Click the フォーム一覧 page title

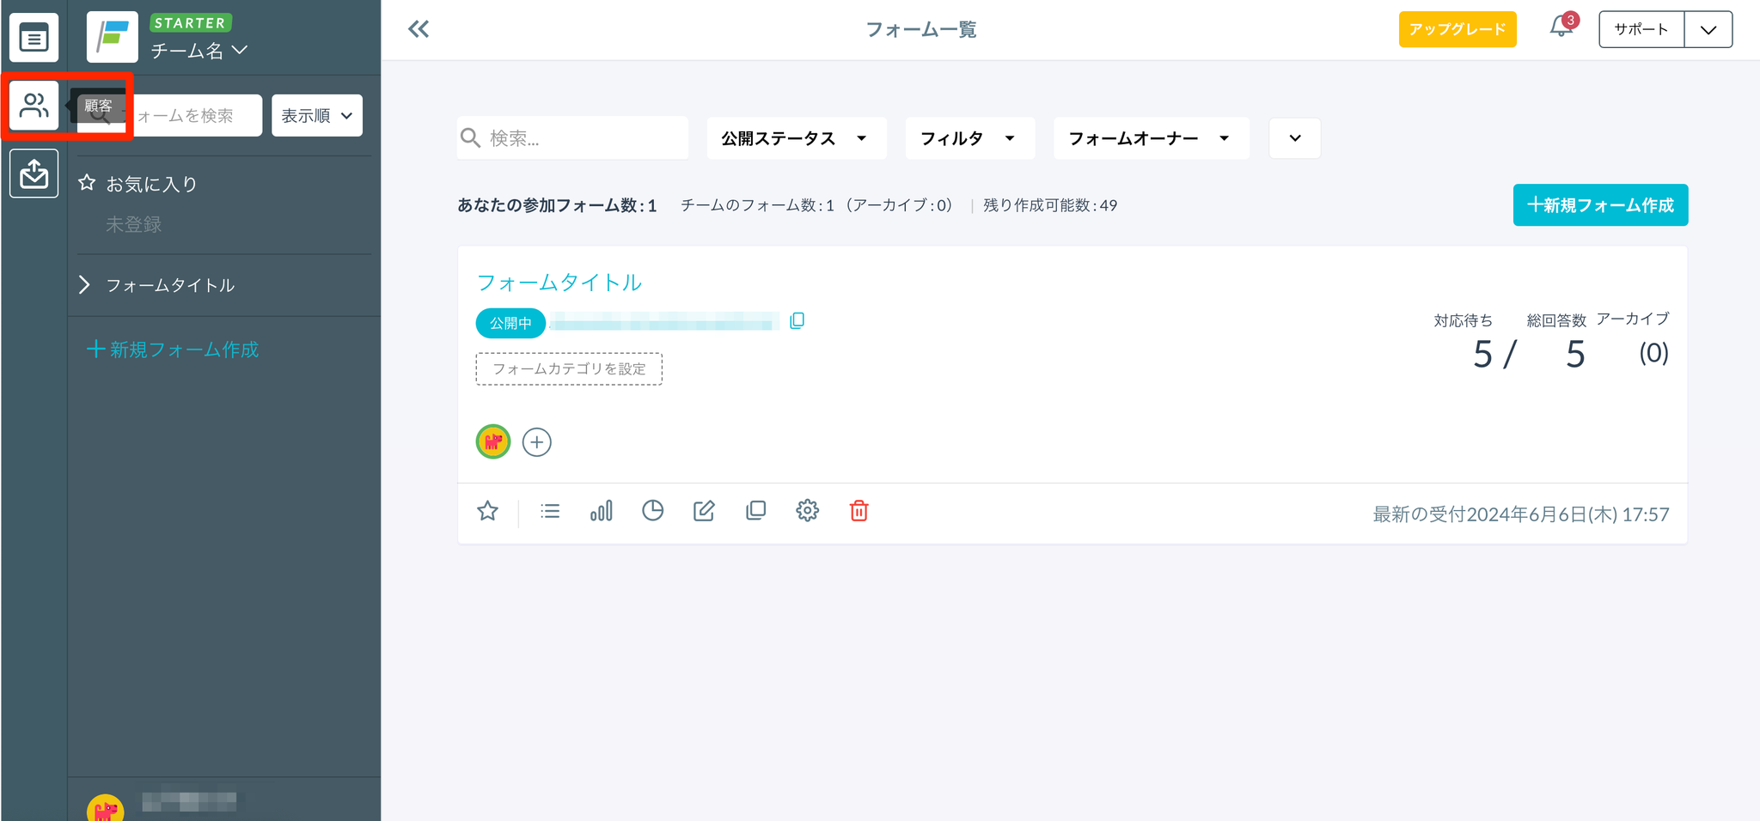(921, 30)
